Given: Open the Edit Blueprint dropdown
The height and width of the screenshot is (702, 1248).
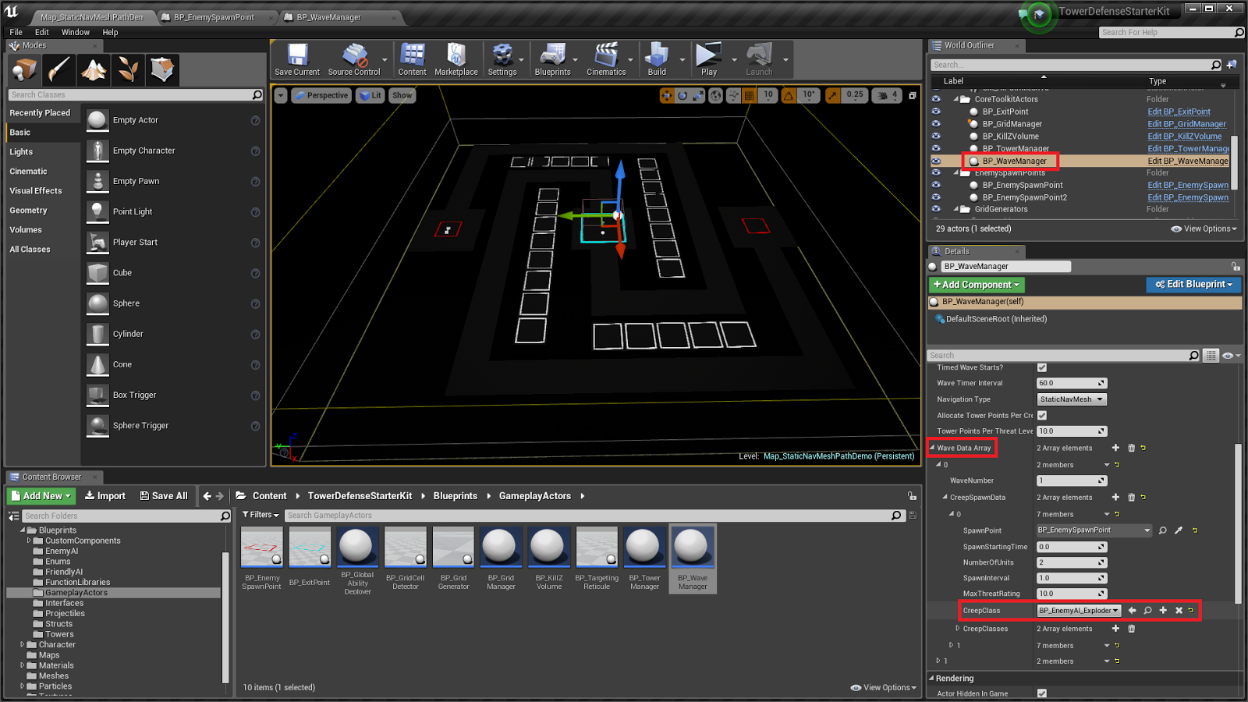Looking at the screenshot, I should 1193,285.
